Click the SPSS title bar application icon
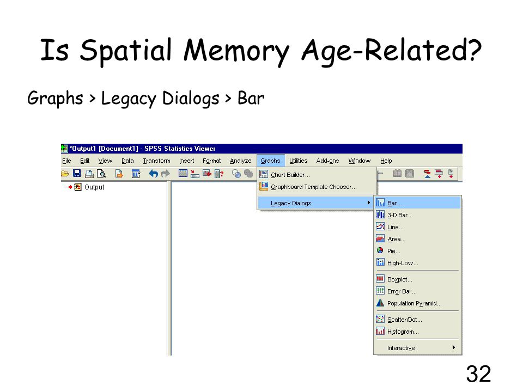Viewport: 523px width, 392px height. click(64, 148)
